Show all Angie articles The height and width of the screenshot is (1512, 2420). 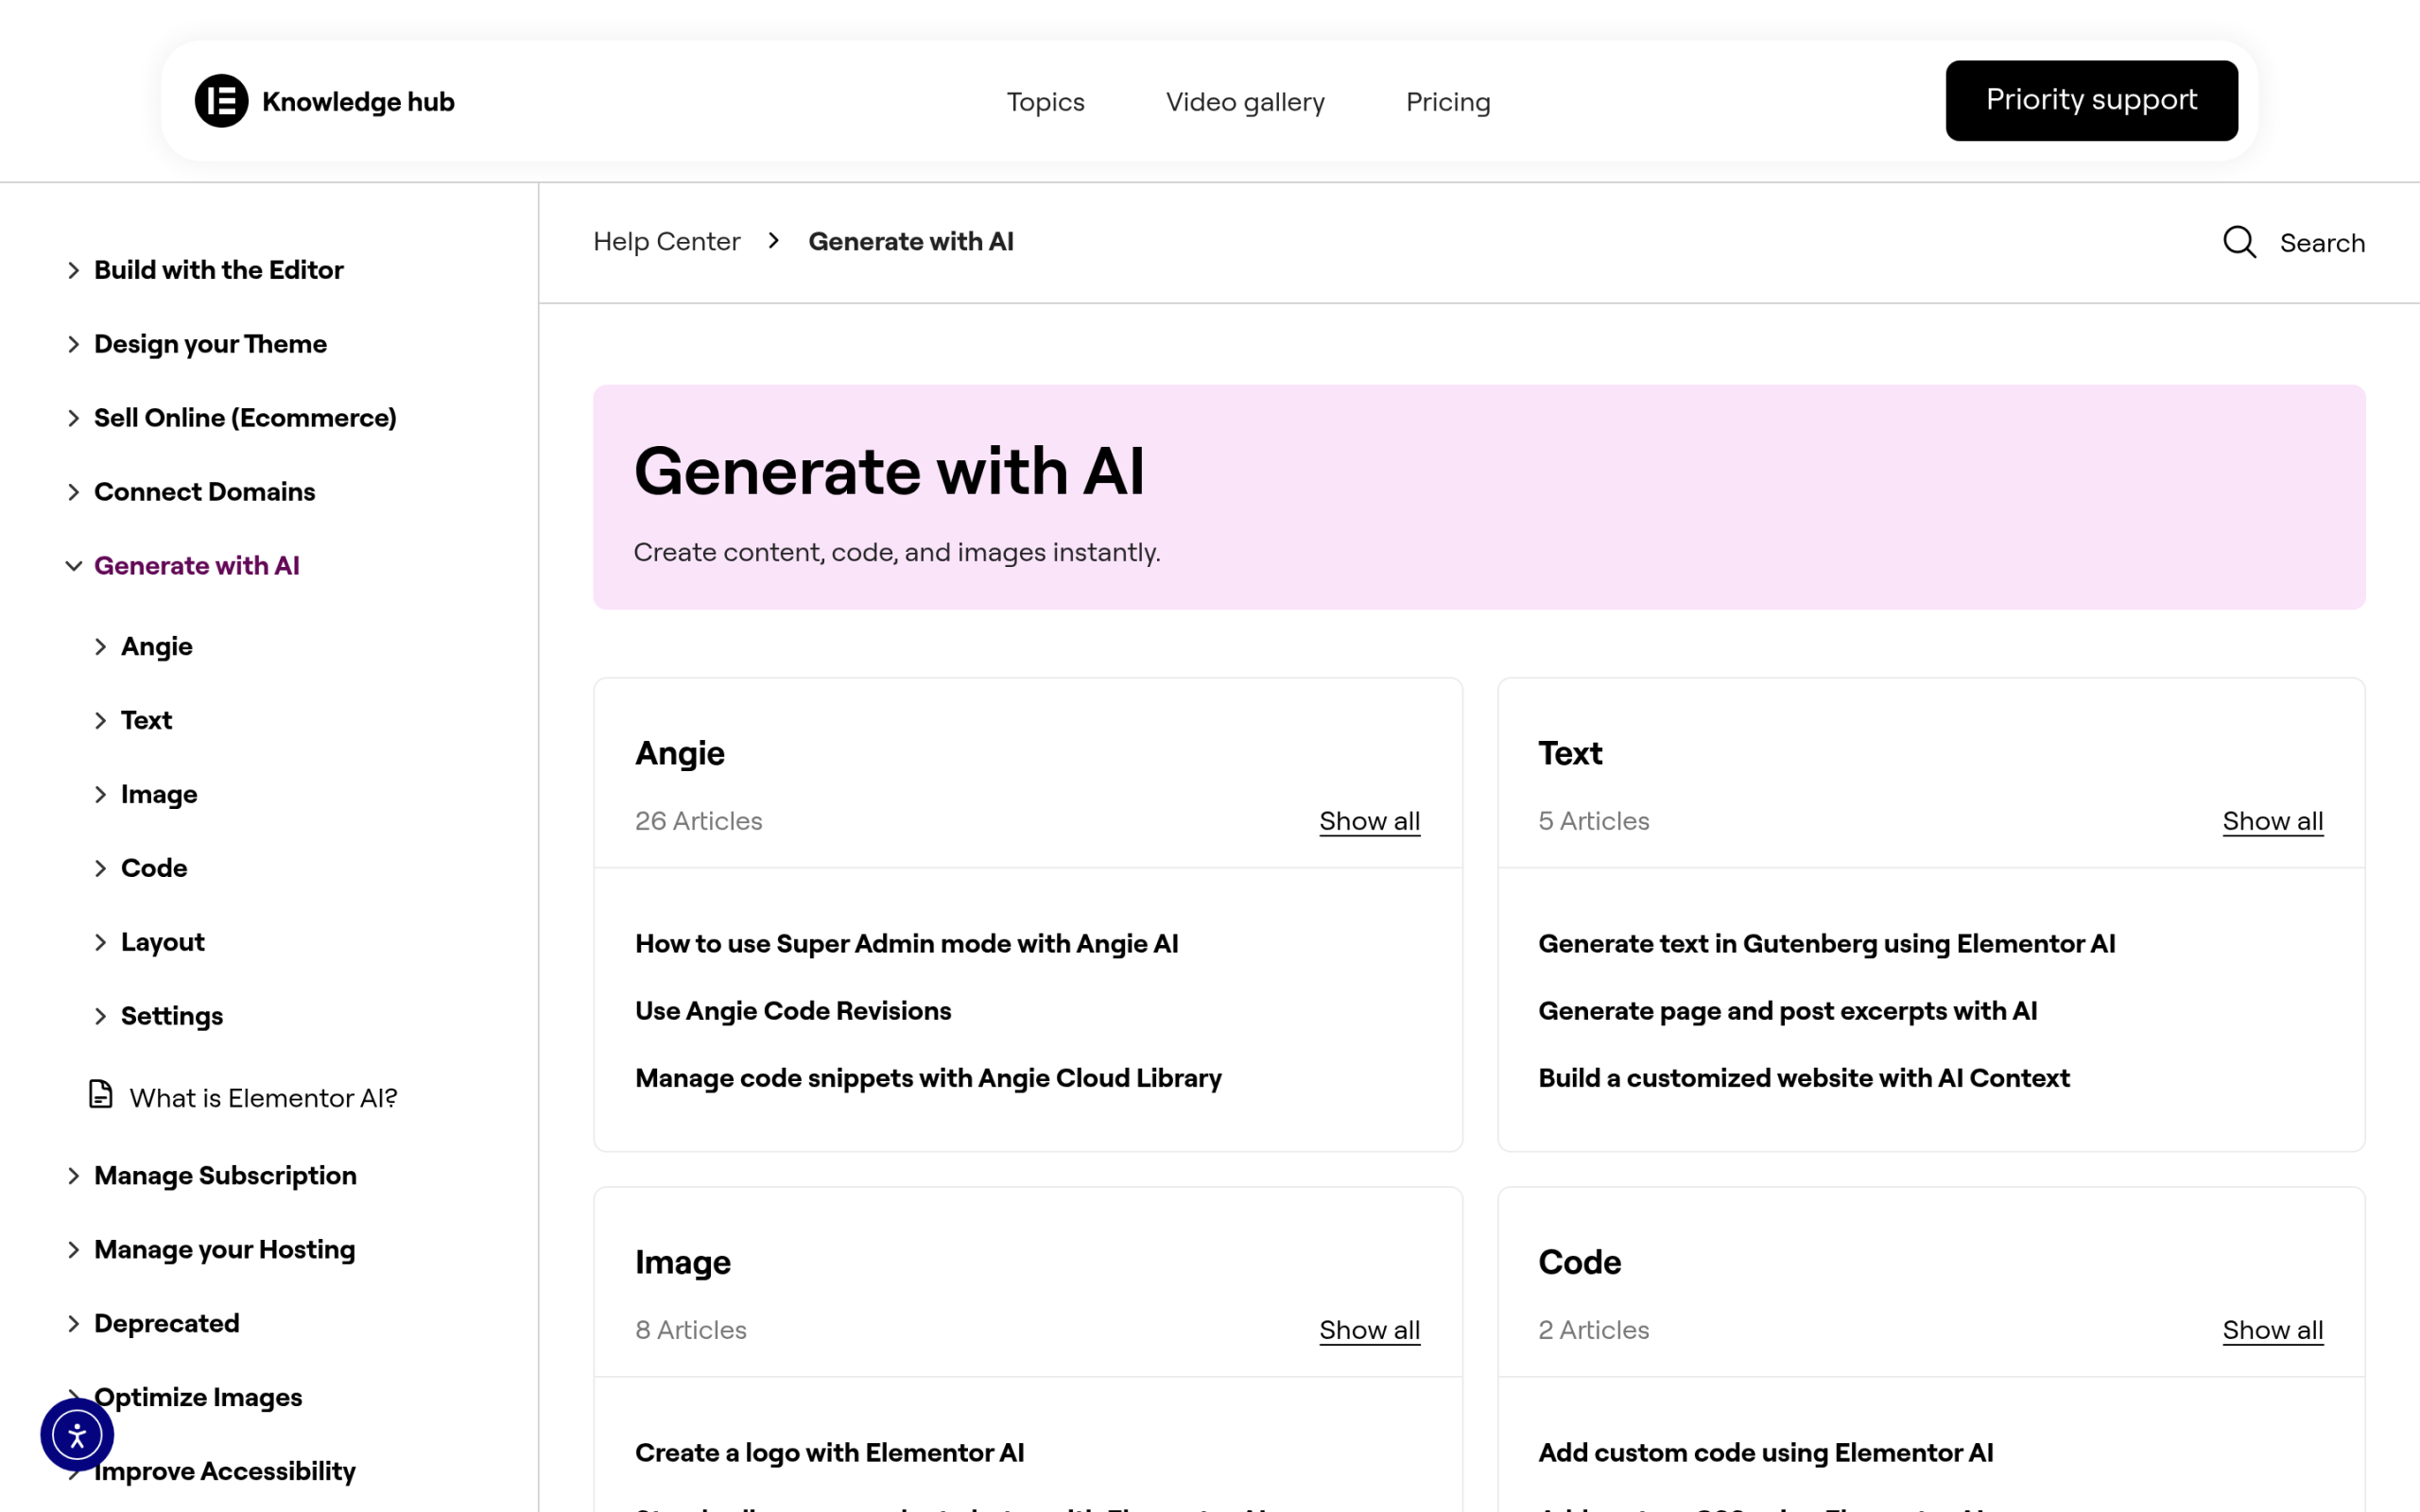click(x=1369, y=821)
